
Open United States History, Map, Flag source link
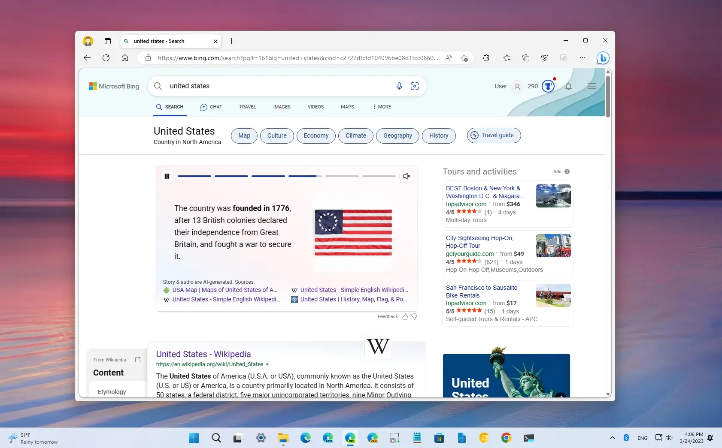pos(354,300)
